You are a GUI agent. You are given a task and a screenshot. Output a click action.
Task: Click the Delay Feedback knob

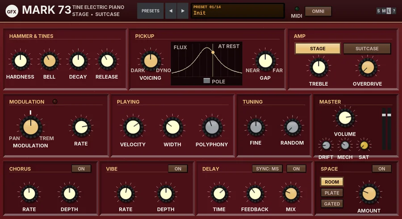[x=255, y=194]
